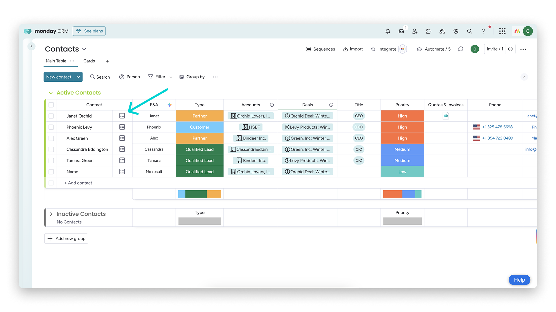Click the Help button
556x312 pixels.
(519, 280)
